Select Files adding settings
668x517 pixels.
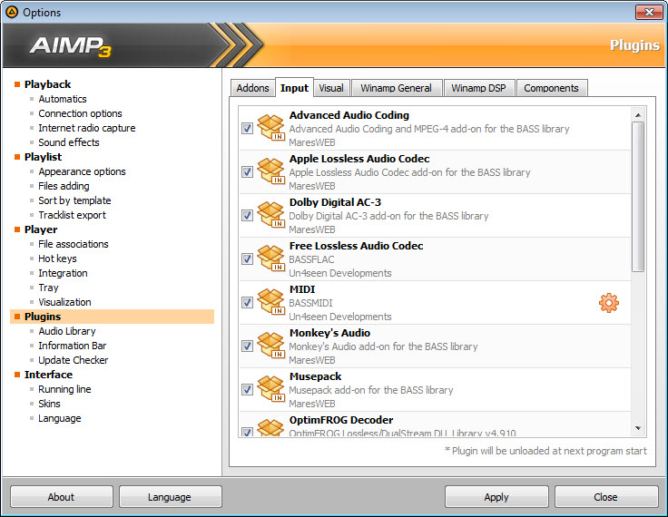64,186
